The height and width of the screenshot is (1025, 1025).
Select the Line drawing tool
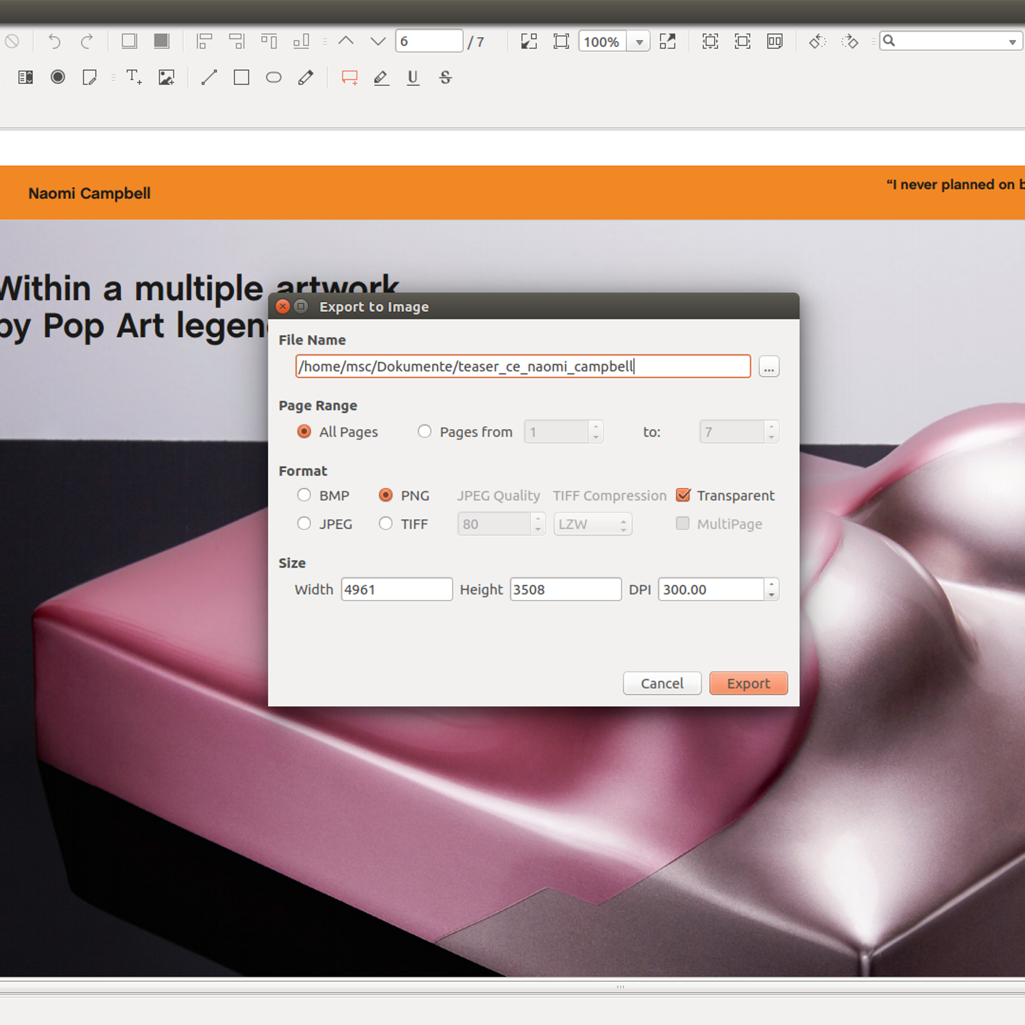pyautogui.click(x=209, y=78)
